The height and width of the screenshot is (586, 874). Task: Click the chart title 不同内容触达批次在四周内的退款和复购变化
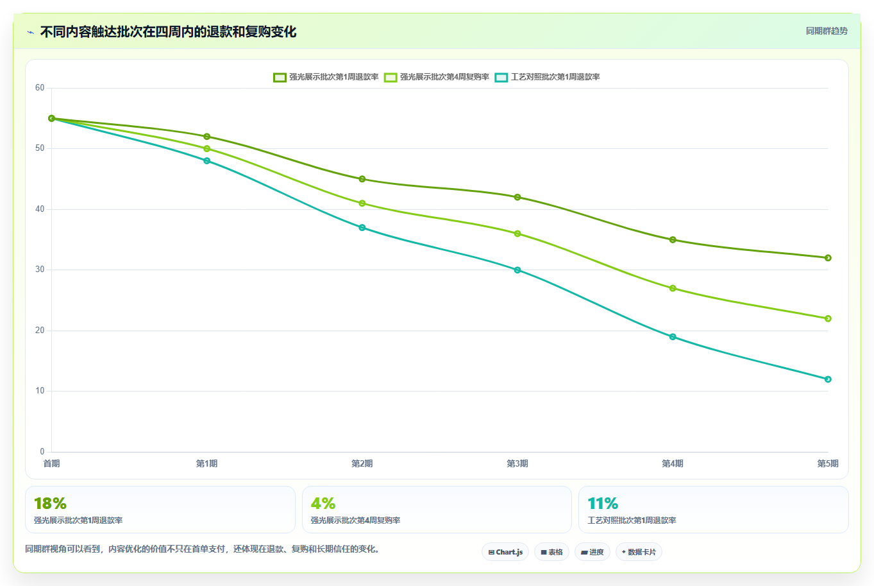tap(168, 31)
